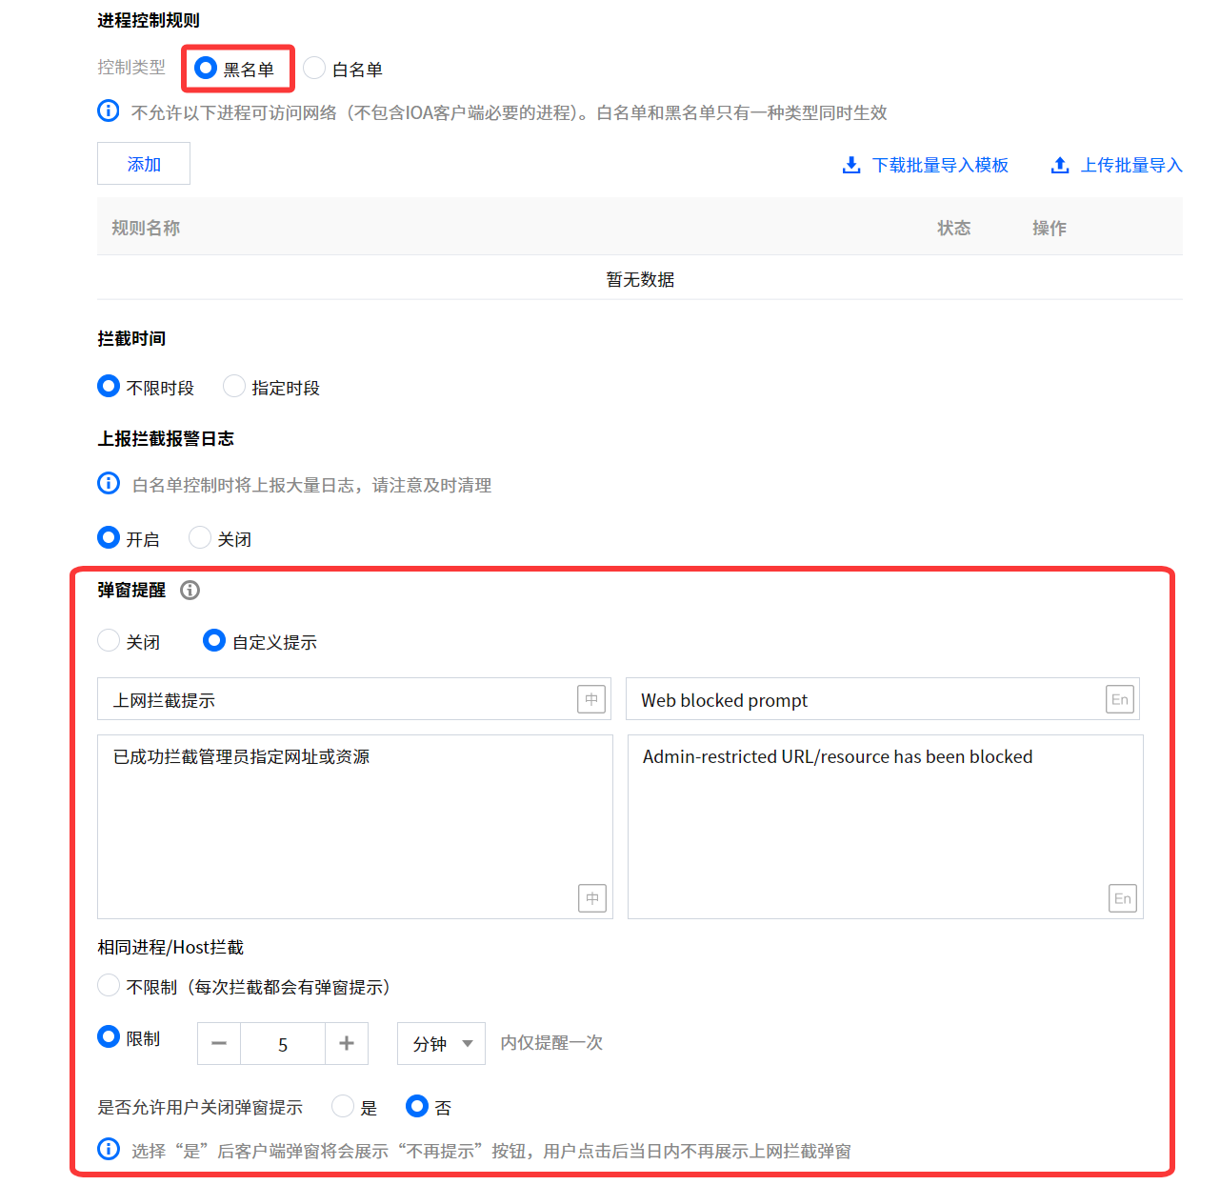Select the 黑名单 control type radio
This screenshot has height=1185, width=1220.
[206, 69]
